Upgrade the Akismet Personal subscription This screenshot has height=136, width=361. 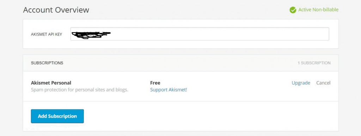tap(301, 83)
